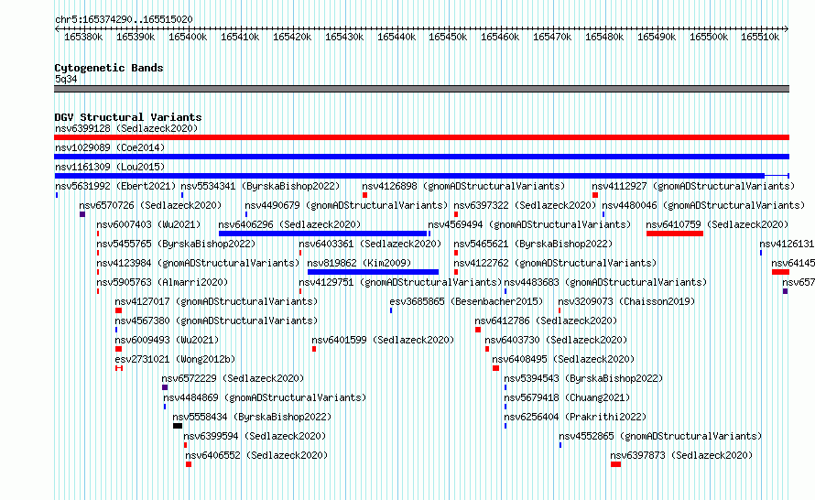Click the Cytogenetic Bands track title
The width and height of the screenshot is (815, 500).
point(109,68)
